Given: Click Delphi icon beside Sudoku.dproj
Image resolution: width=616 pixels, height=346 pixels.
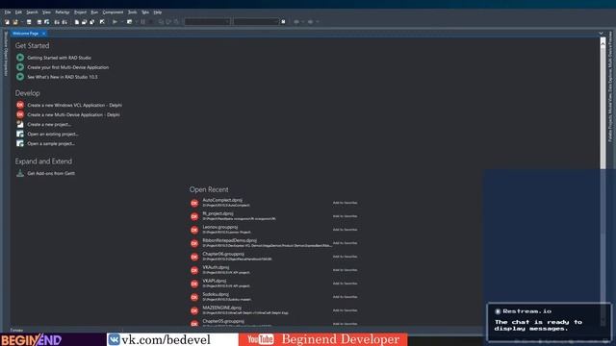Looking at the screenshot, I should point(194,297).
